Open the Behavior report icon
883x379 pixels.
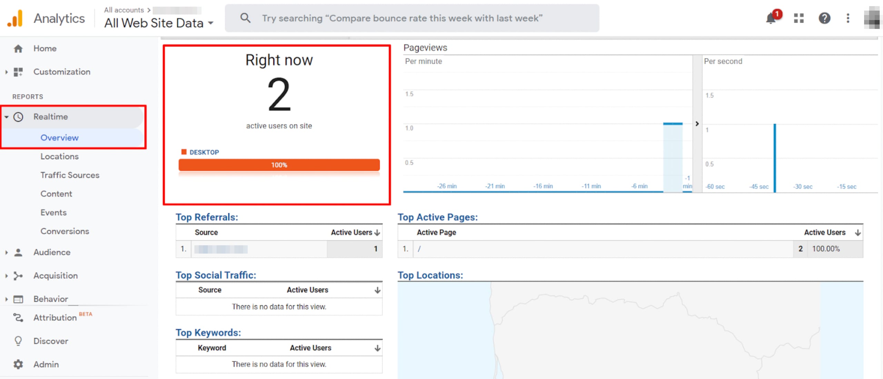[18, 299]
